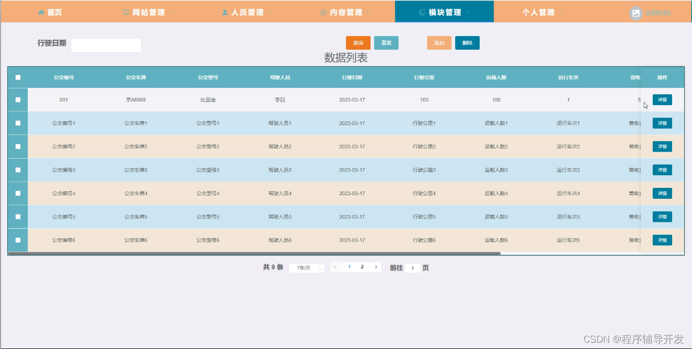Click the 公交车牌 column header

pos(136,77)
